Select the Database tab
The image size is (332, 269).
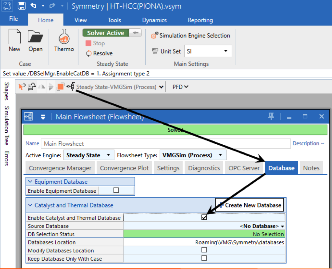point(282,168)
